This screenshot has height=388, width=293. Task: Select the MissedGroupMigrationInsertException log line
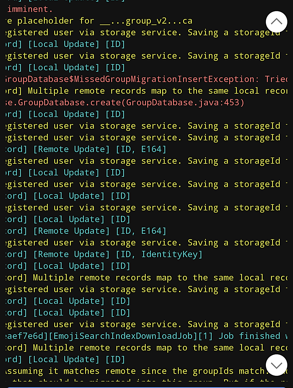(x=136, y=79)
